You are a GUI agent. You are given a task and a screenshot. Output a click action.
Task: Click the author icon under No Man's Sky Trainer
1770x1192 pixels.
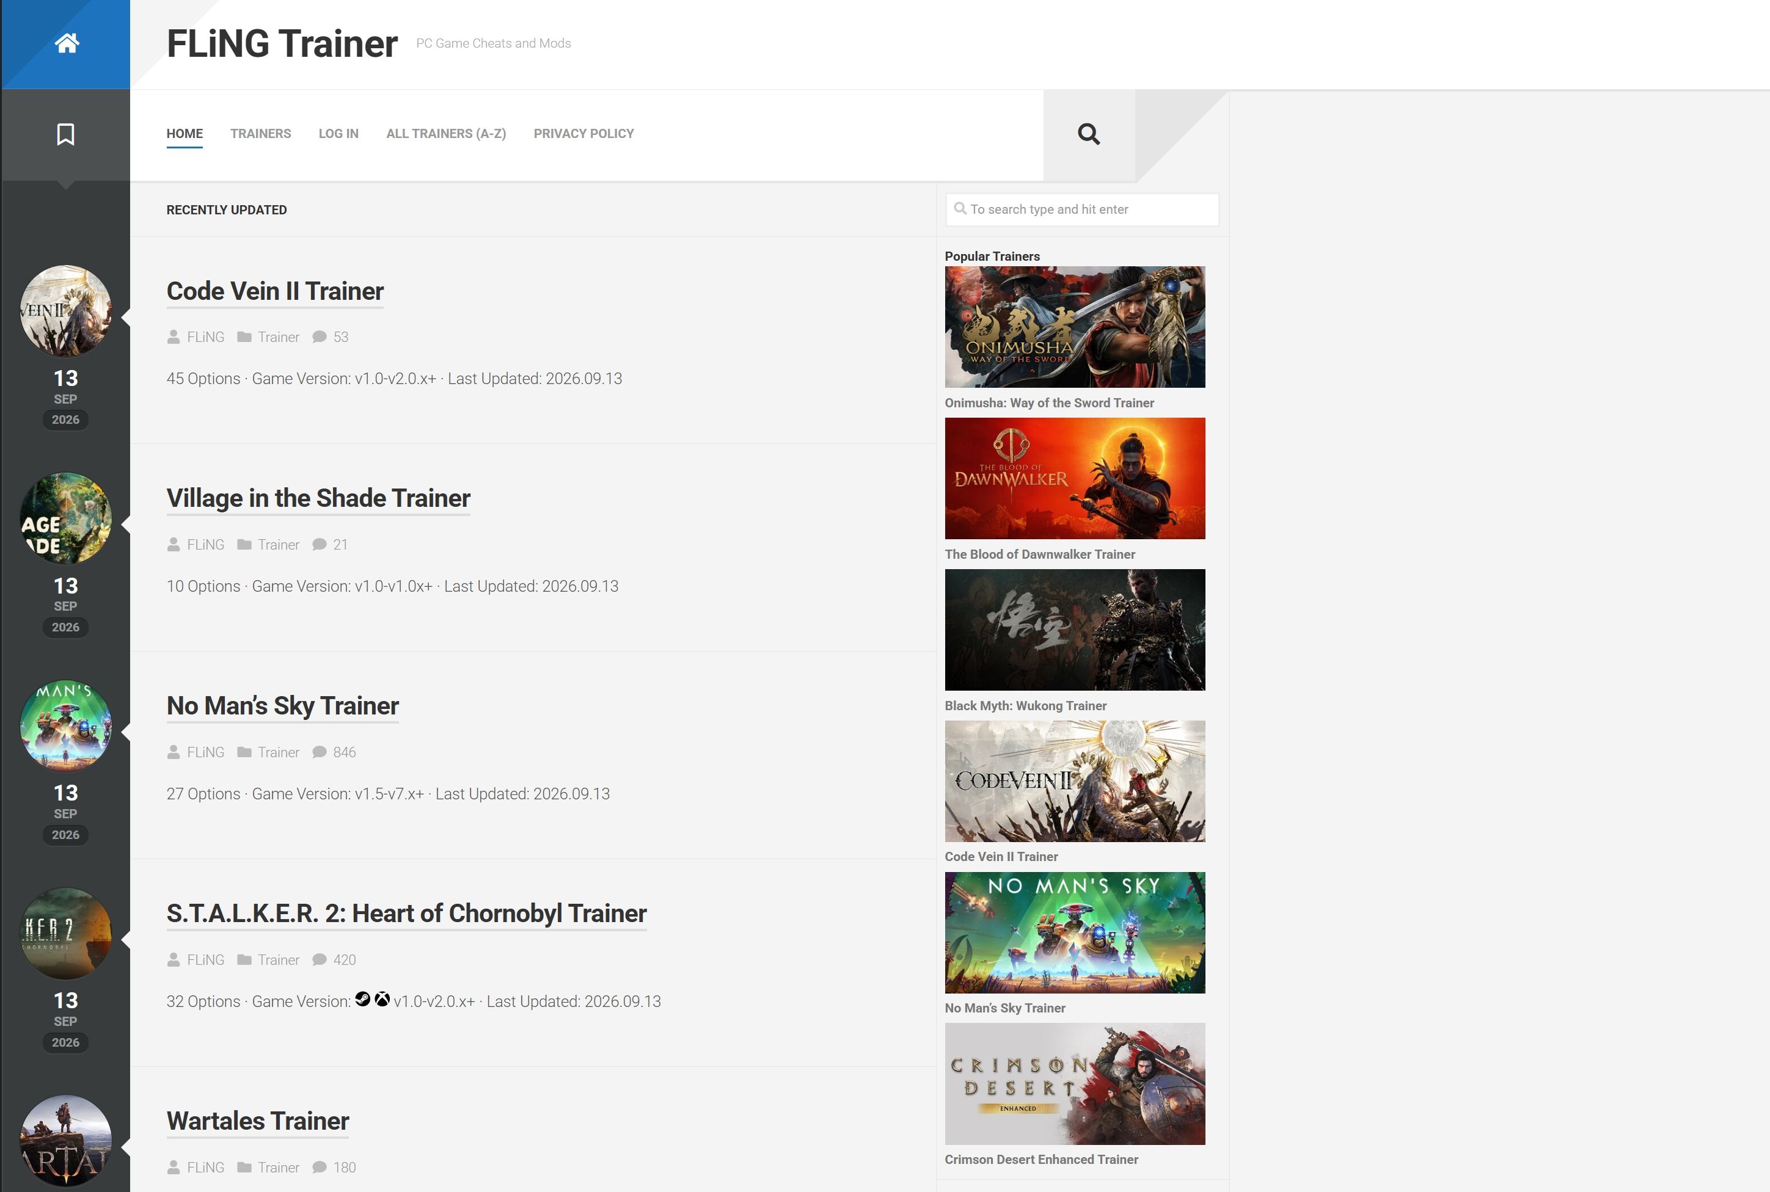point(174,752)
